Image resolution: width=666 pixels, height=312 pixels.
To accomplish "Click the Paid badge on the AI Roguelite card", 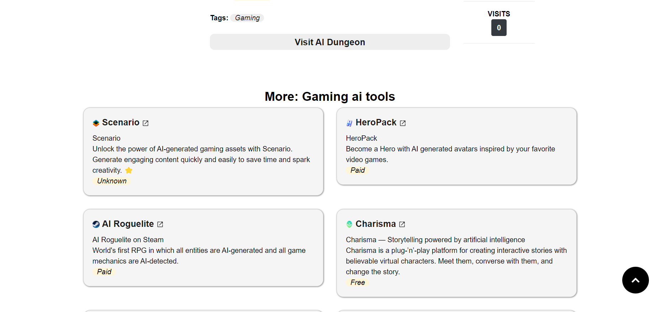I will 104,272.
